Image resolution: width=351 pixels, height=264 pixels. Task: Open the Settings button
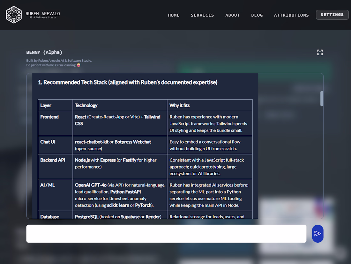pyautogui.click(x=332, y=15)
